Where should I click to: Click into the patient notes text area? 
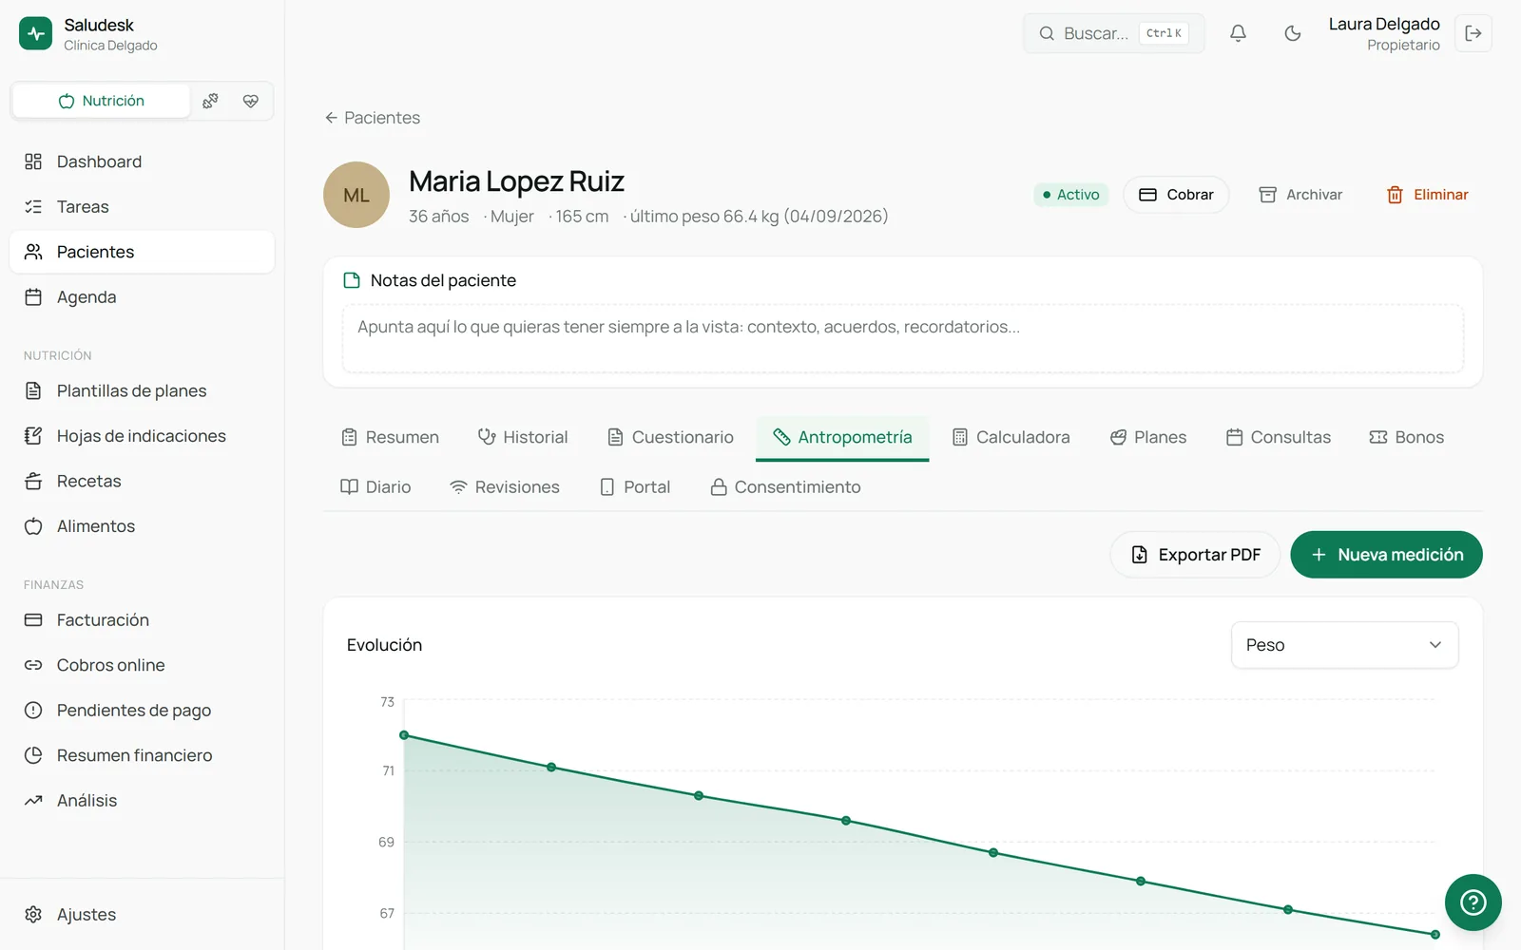tap(902, 338)
